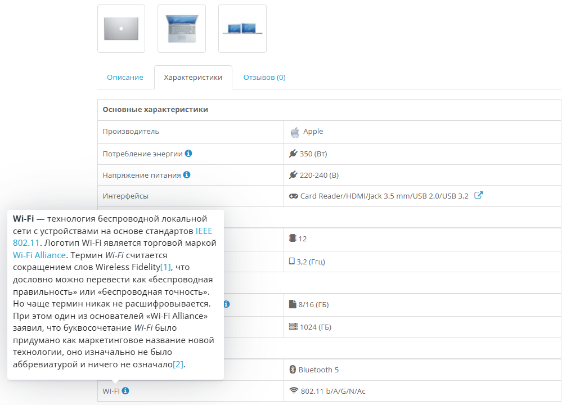Click info icon next to Потребление энергии
Image resolution: width=571 pixels, height=405 pixels.
(188, 154)
